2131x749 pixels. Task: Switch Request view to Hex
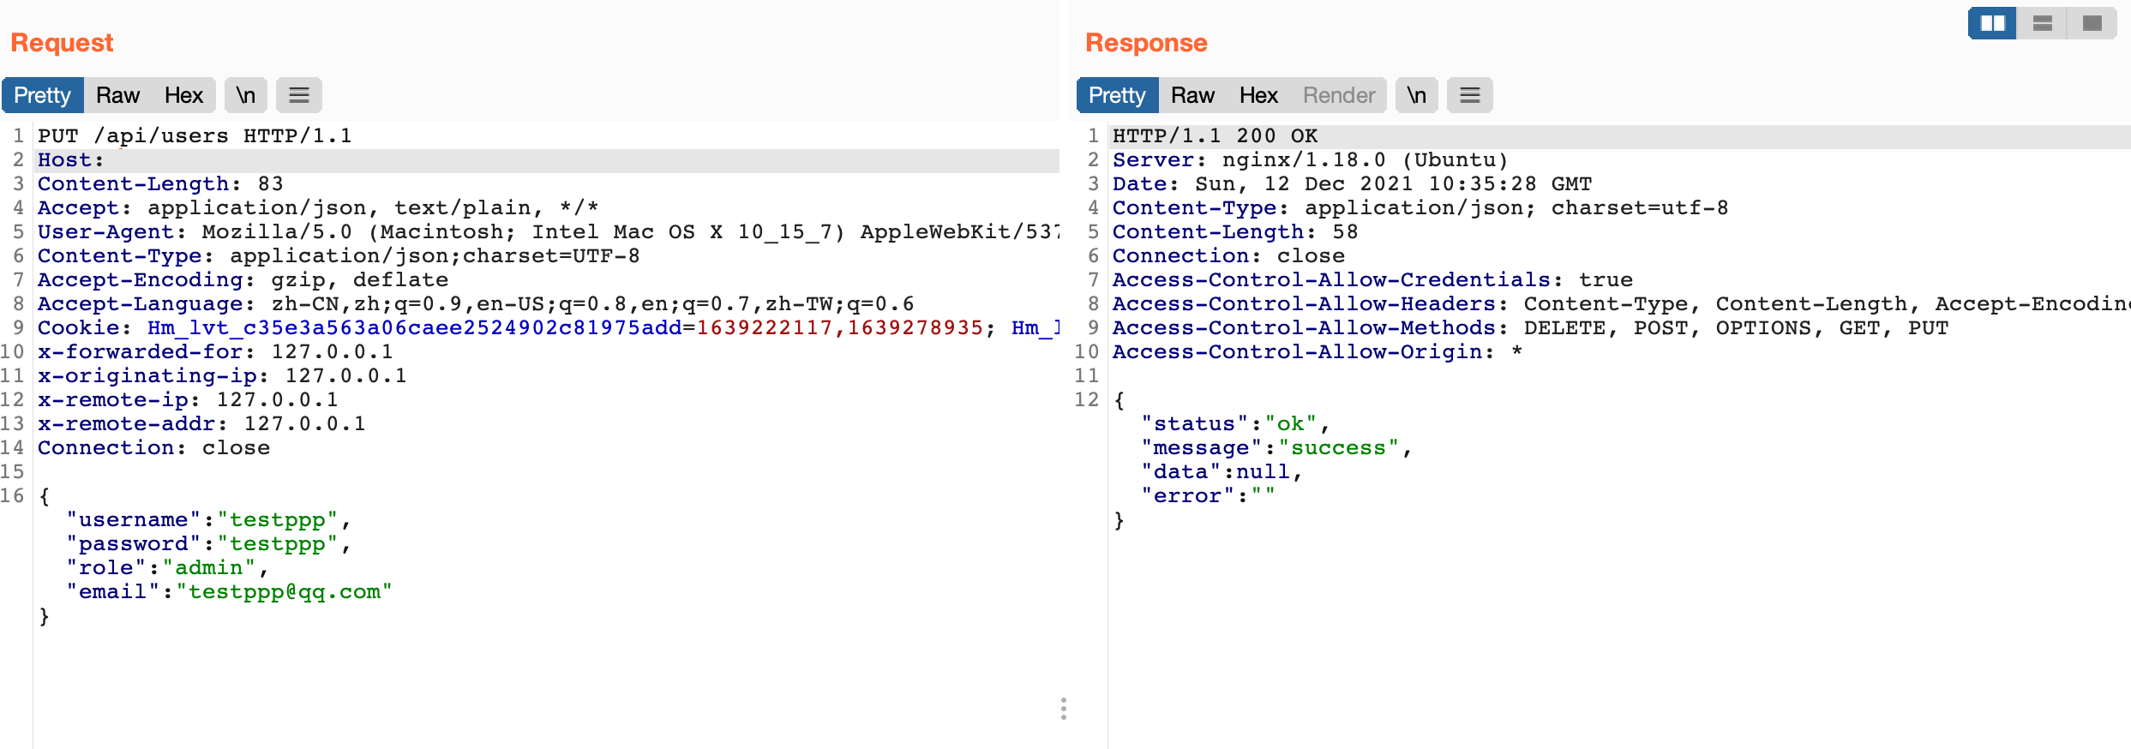[x=183, y=95]
